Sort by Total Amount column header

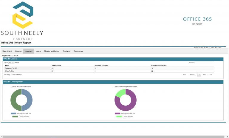point(56,65)
